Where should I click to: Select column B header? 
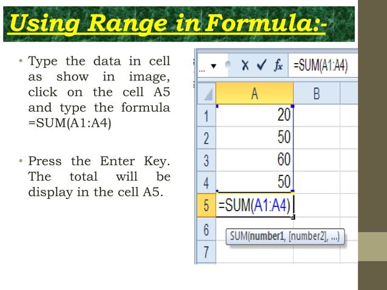317,93
